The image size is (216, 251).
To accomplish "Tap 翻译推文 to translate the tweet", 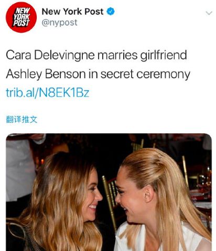I will point(21,119).
